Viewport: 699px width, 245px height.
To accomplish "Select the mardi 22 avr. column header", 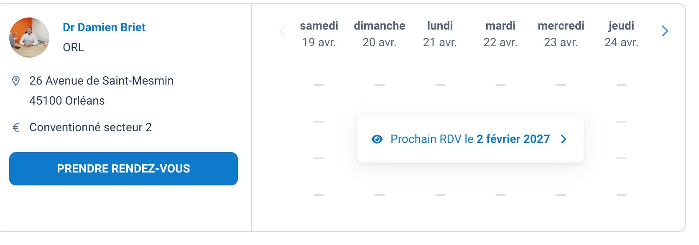I will [x=500, y=34].
